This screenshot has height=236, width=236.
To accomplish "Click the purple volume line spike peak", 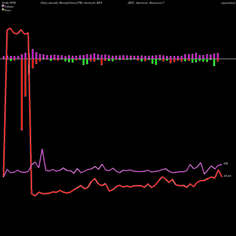I will click(x=42, y=150).
